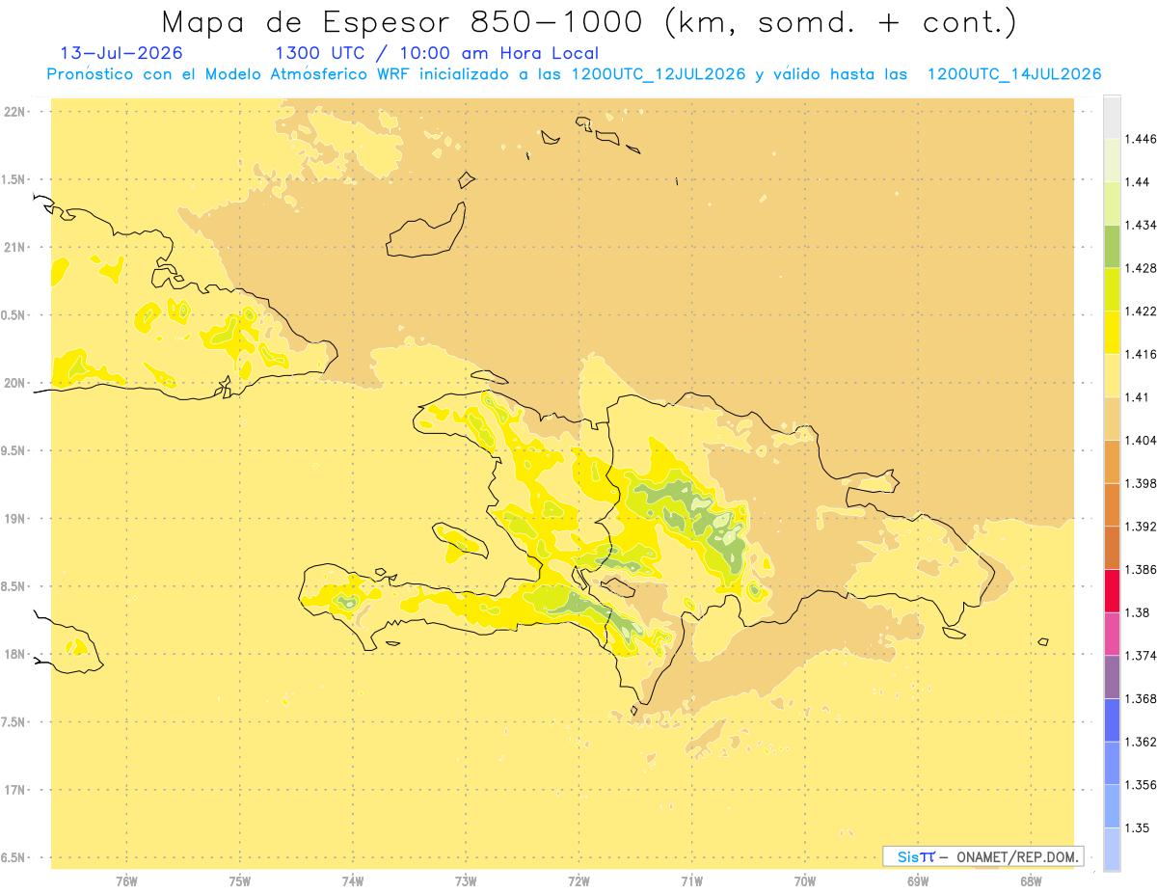Click the 1.416 colorbar value

tap(1143, 354)
